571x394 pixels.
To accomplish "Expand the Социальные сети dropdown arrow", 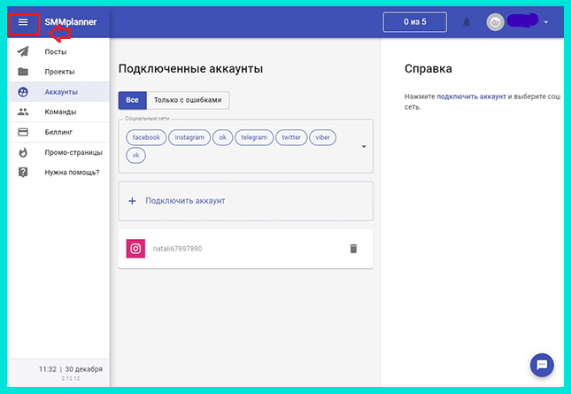I will click(x=364, y=146).
